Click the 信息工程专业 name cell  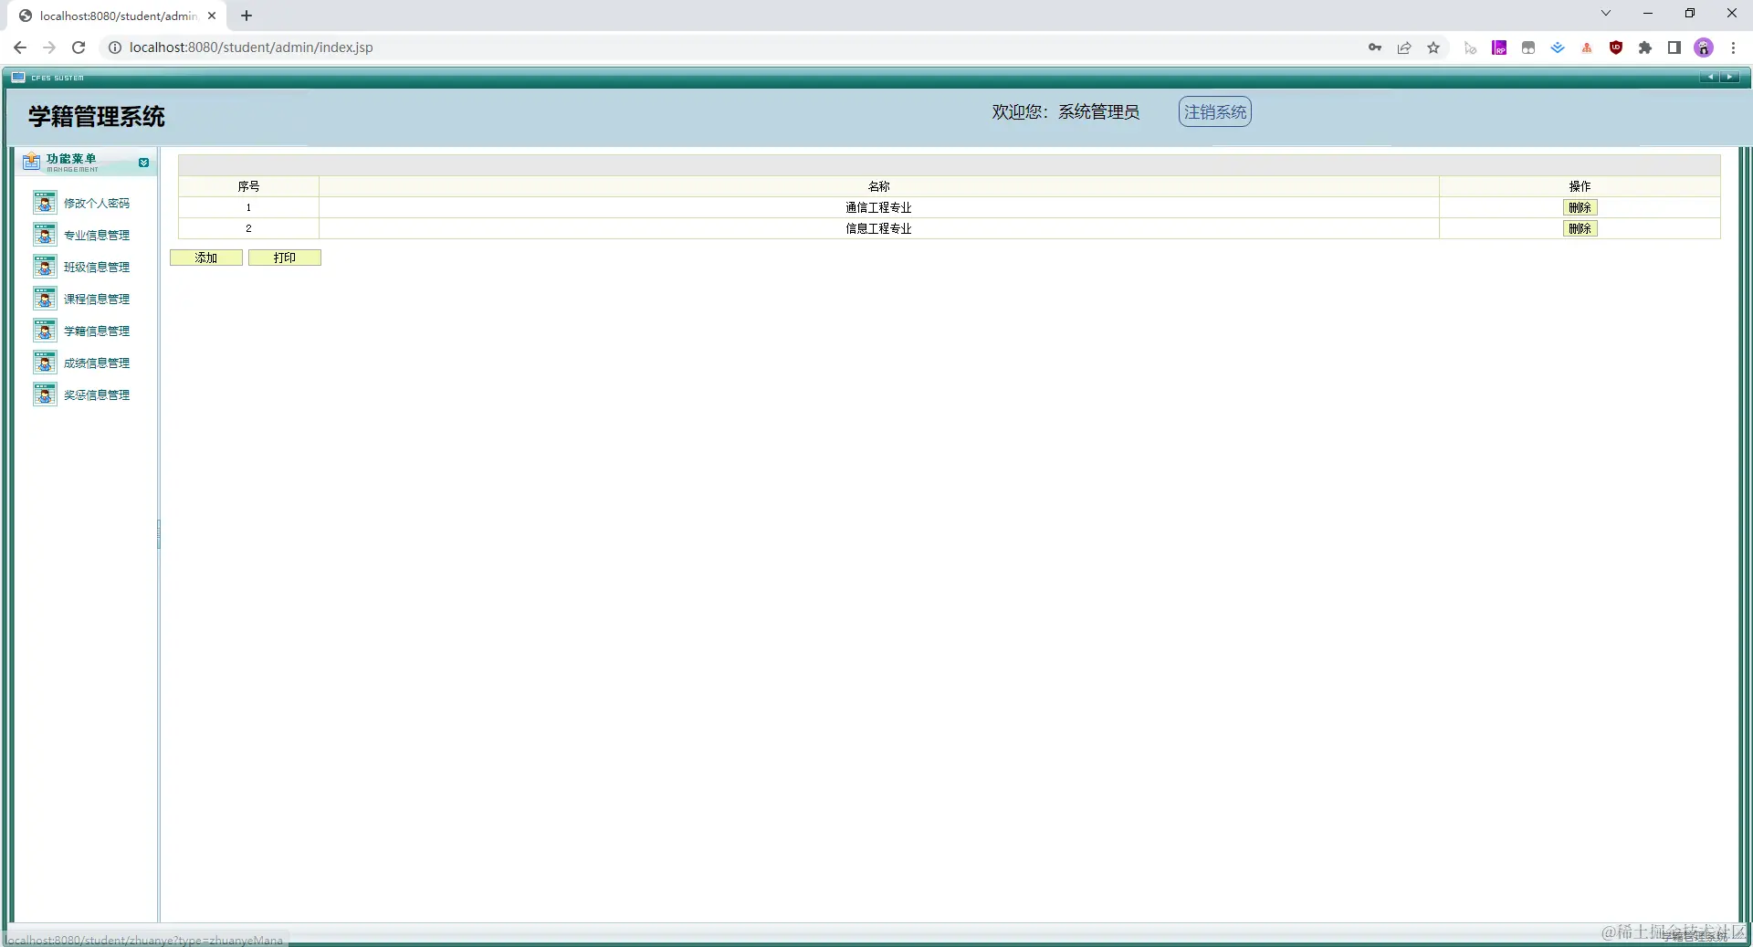point(878,228)
